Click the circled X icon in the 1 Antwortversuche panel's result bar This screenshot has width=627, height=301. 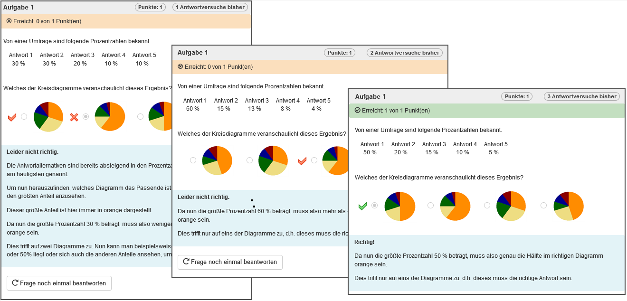[9, 21]
